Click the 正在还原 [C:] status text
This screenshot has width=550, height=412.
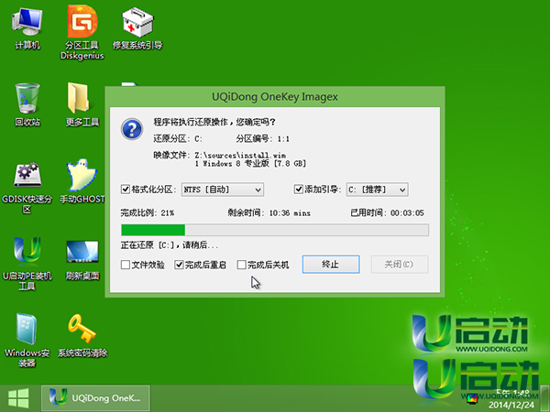point(170,245)
